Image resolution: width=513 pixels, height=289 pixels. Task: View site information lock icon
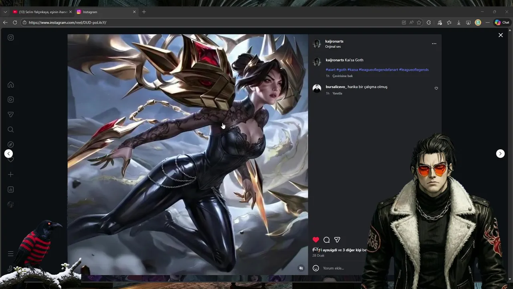(x=24, y=22)
